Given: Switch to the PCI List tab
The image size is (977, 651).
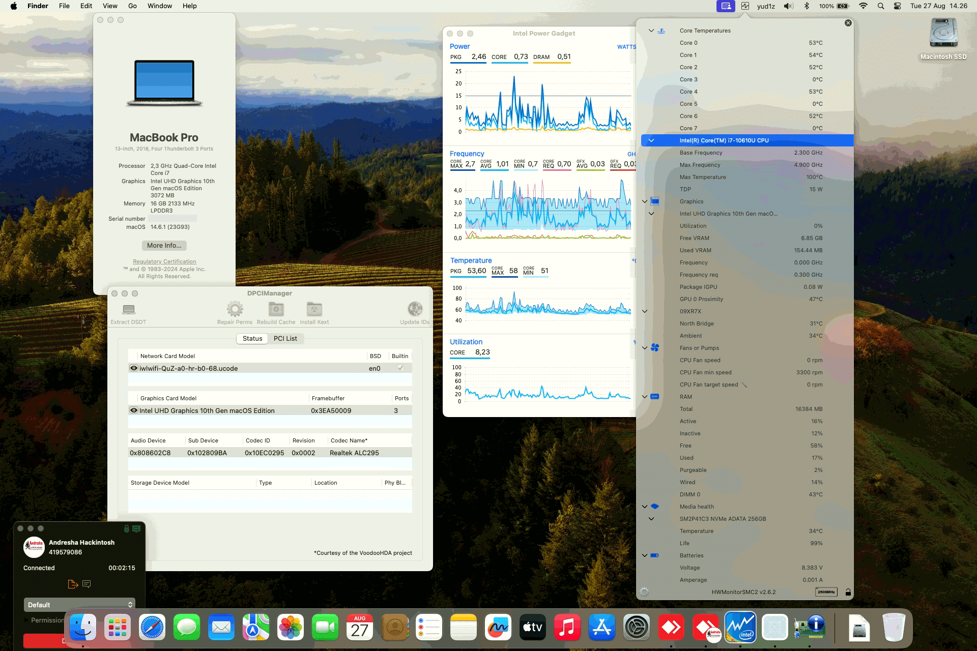Looking at the screenshot, I should [285, 339].
